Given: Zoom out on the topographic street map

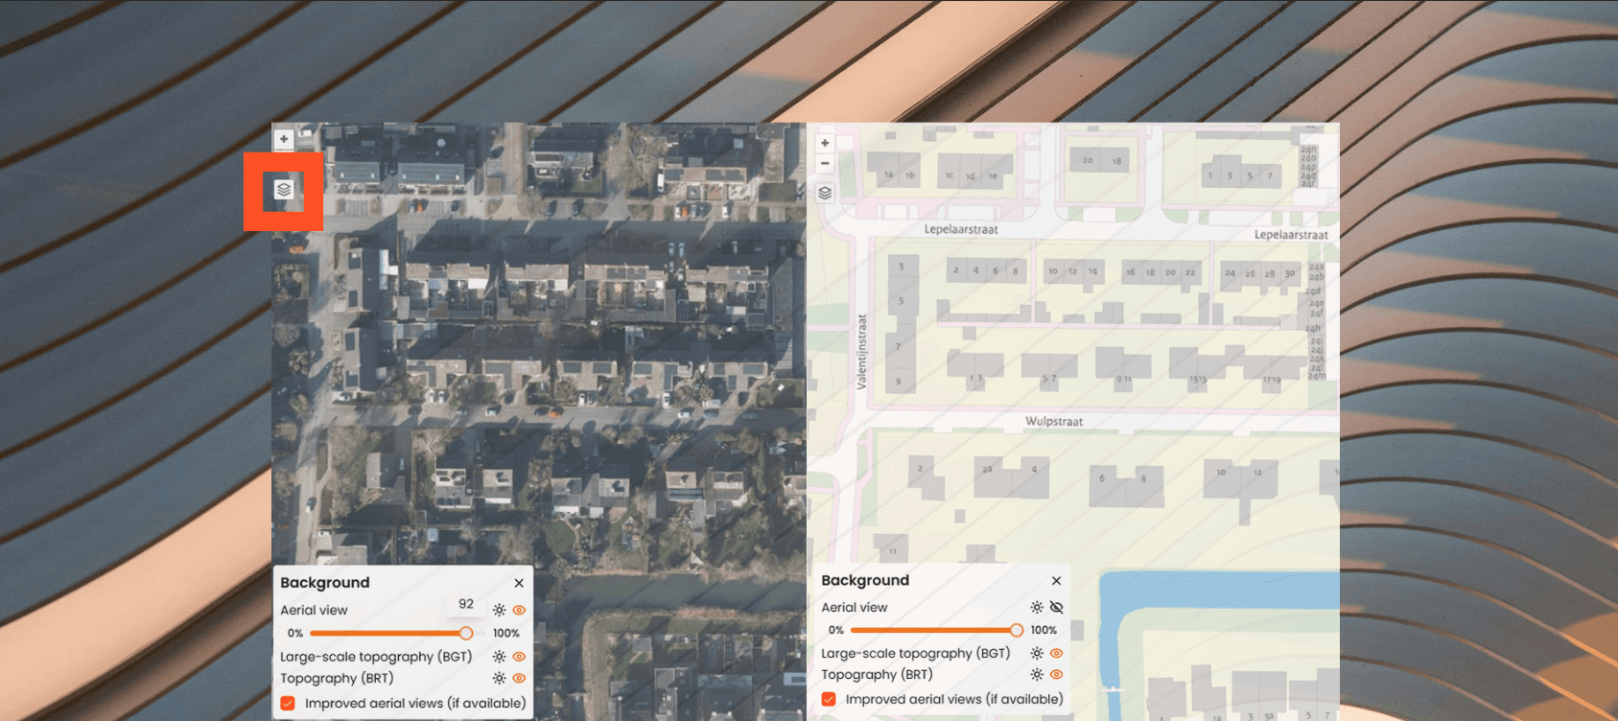Looking at the screenshot, I should point(825,164).
